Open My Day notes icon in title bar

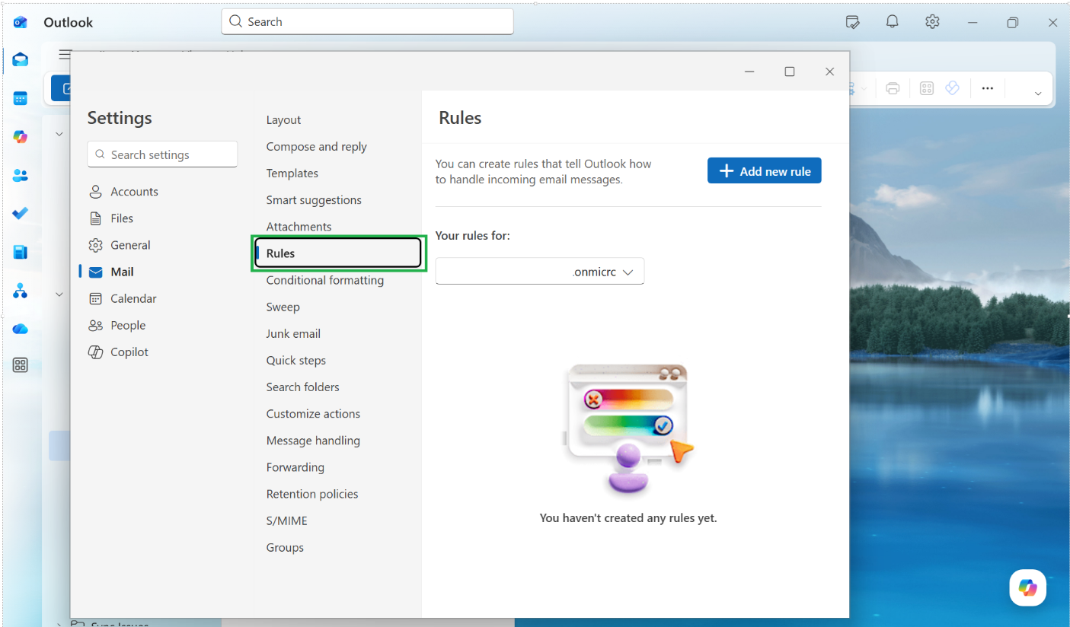(x=853, y=22)
